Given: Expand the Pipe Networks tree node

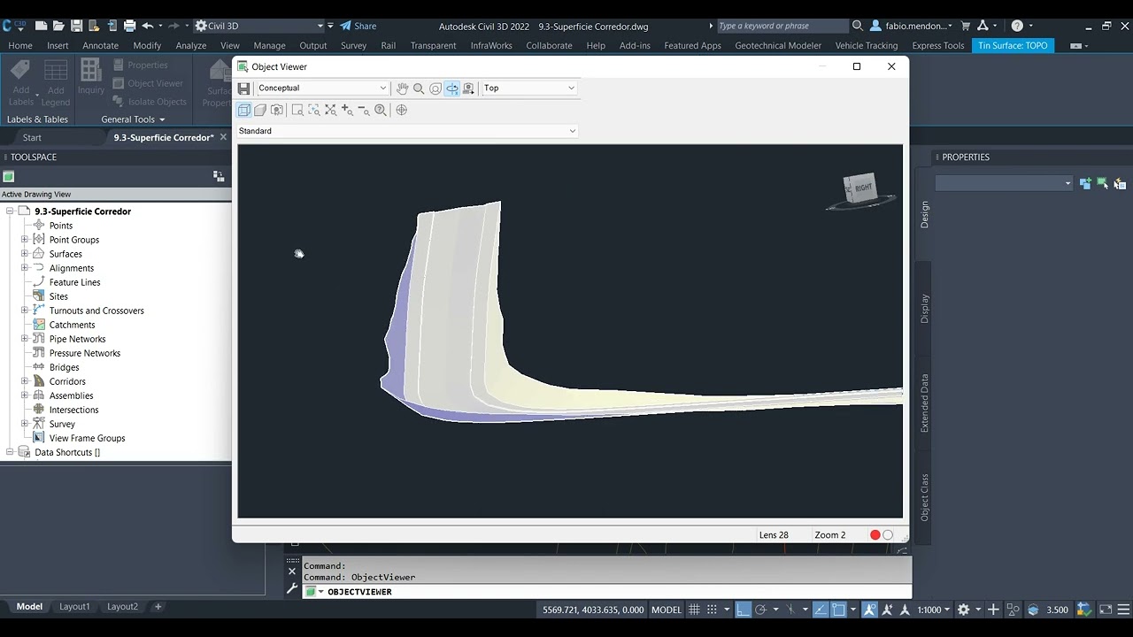Looking at the screenshot, I should 25,339.
